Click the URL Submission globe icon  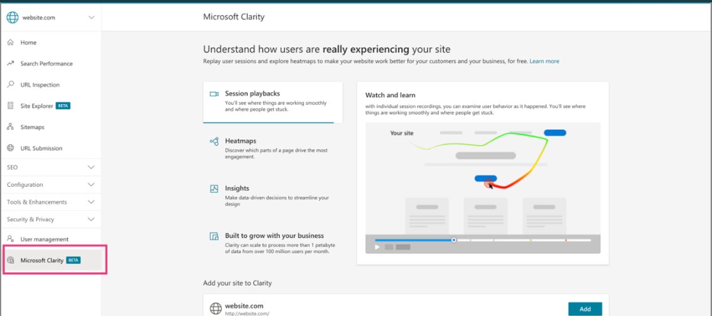11,148
